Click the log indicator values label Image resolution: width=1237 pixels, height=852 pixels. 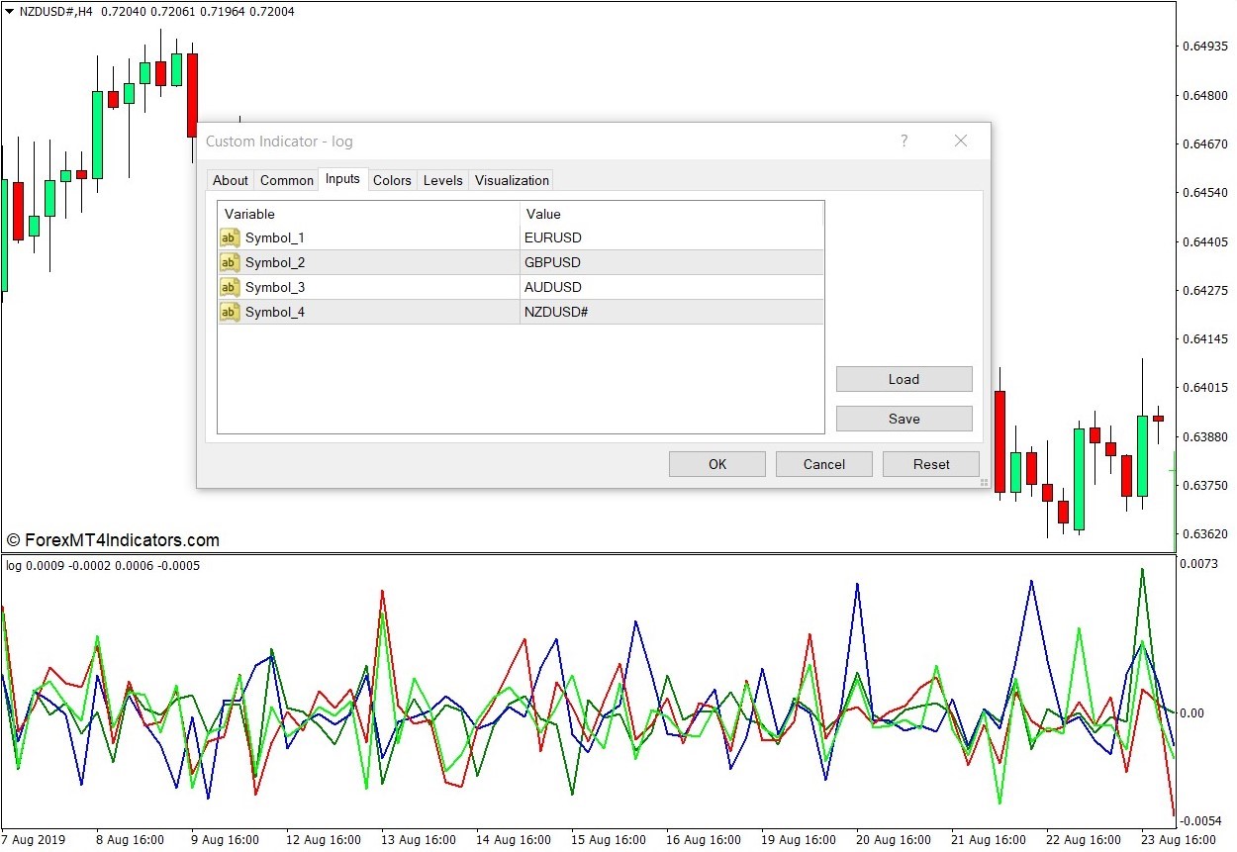tap(103, 566)
